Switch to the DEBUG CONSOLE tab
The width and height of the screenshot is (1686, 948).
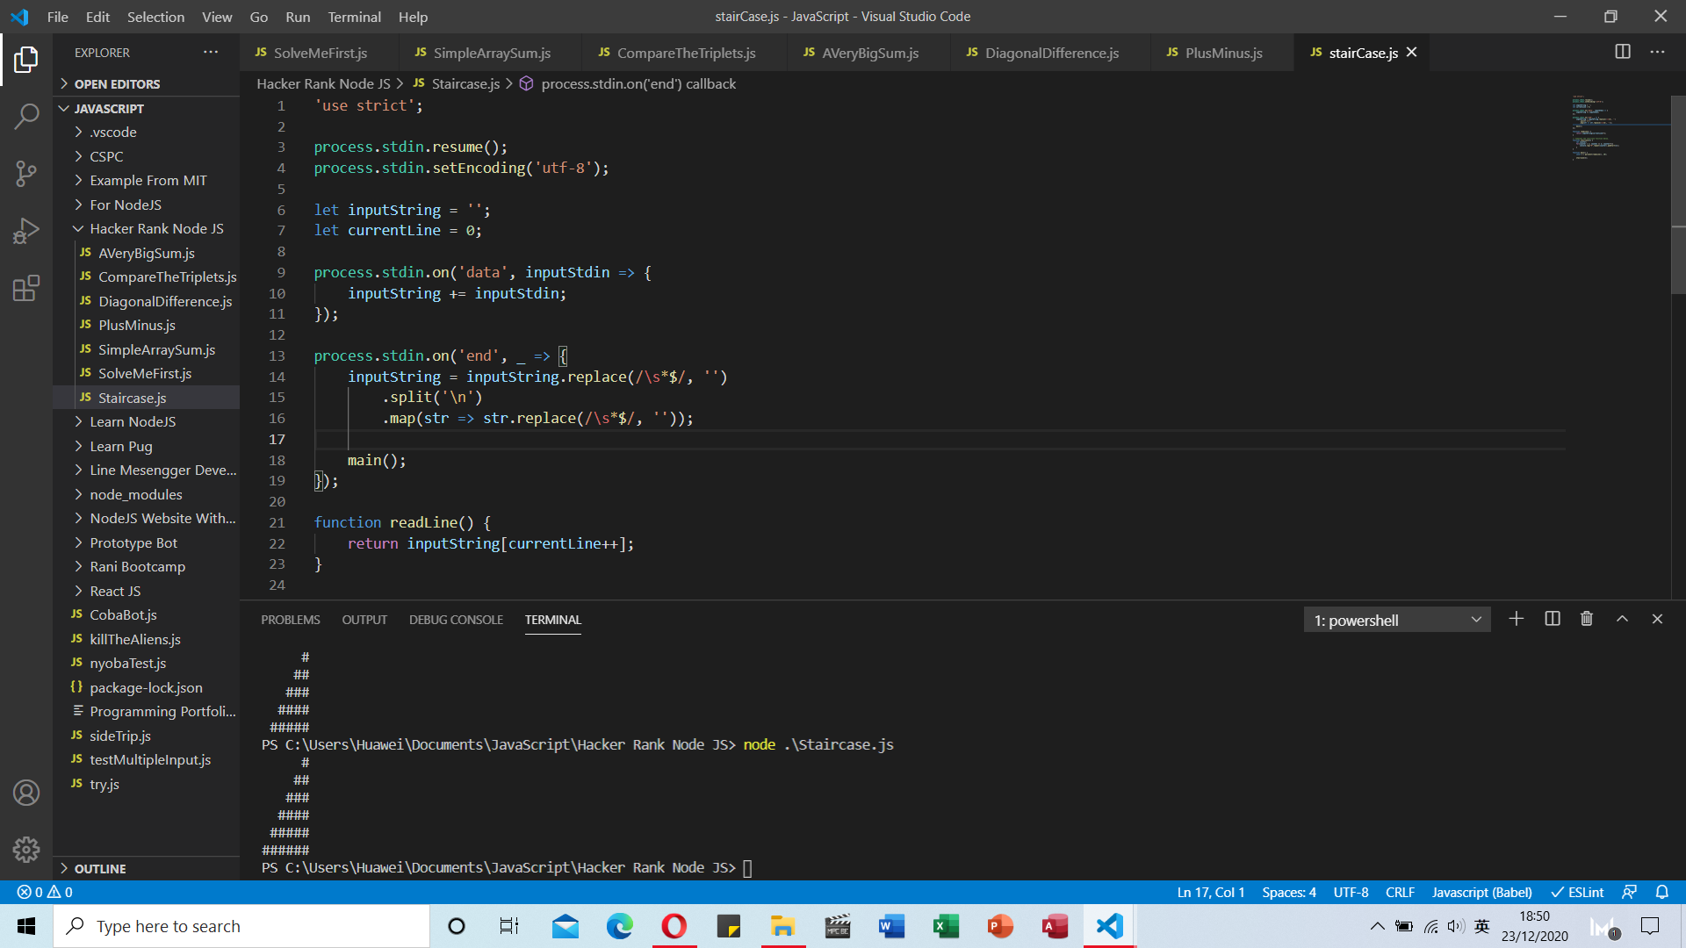(456, 619)
